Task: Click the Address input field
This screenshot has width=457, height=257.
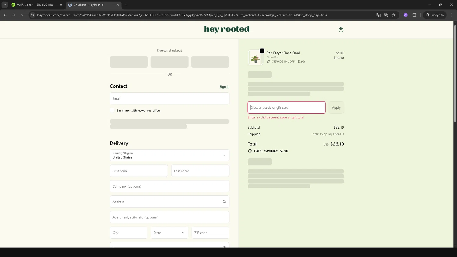Action: coord(169,202)
